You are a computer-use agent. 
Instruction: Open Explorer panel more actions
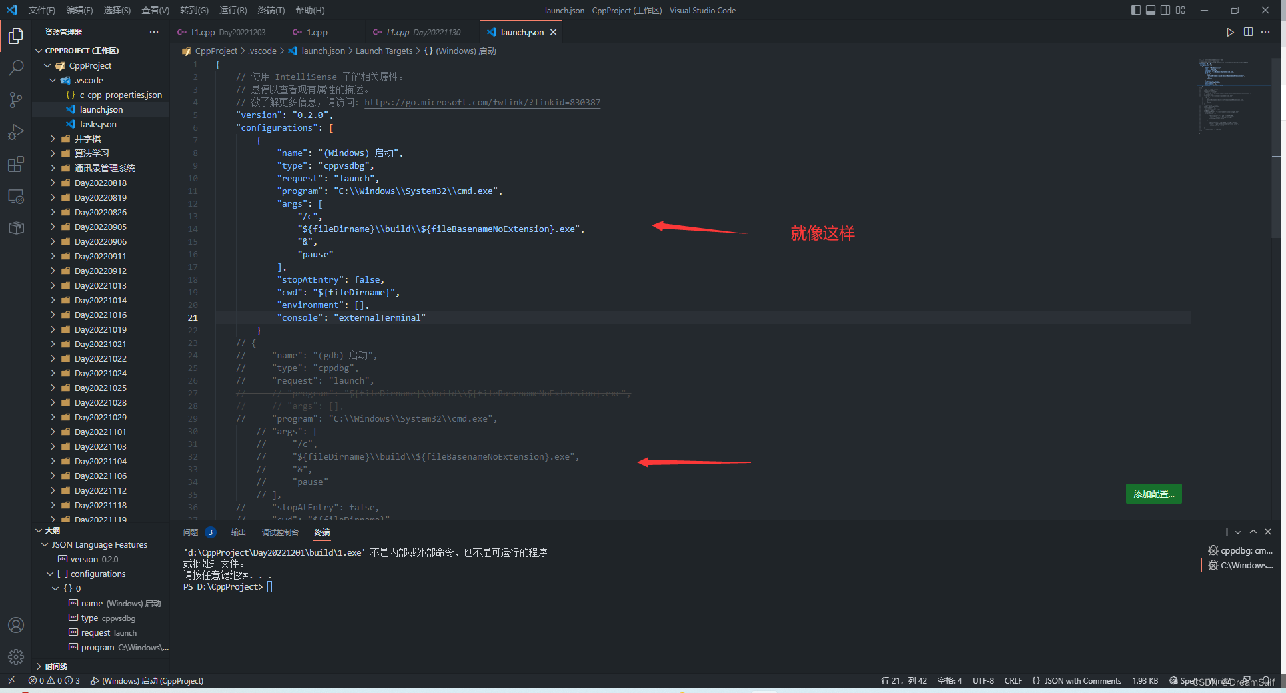pyautogui.click(x=154, y=32)
